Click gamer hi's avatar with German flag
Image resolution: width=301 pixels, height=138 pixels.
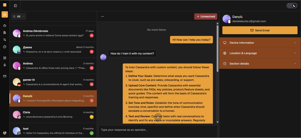pyautogui.click(x=17, y=82)
